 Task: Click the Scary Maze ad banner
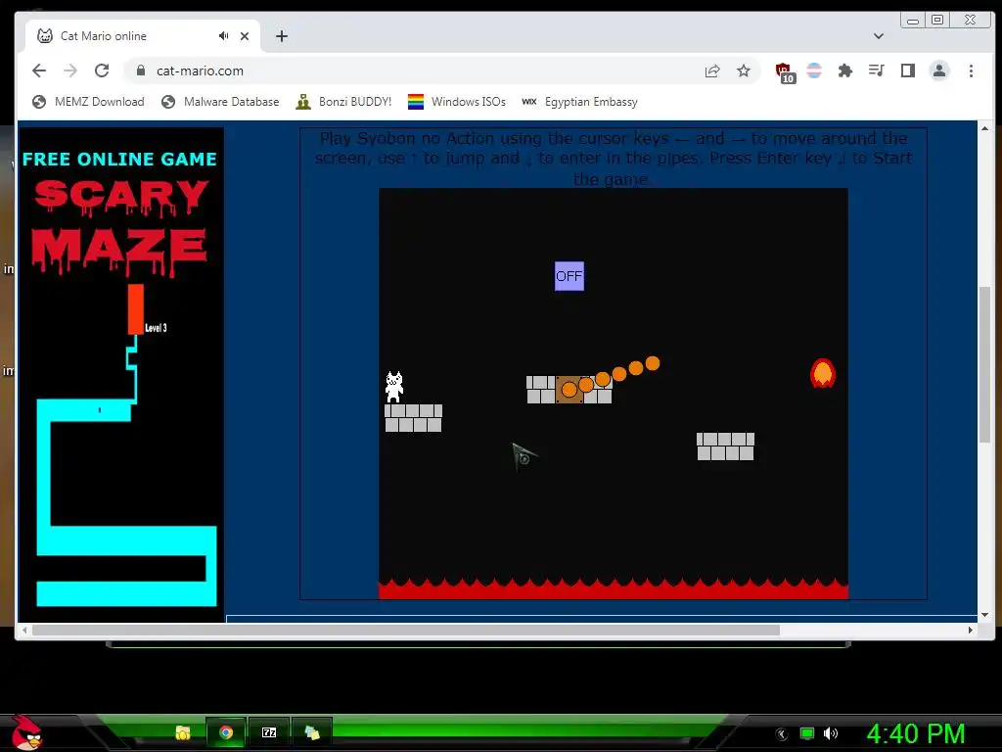point(121,374)
